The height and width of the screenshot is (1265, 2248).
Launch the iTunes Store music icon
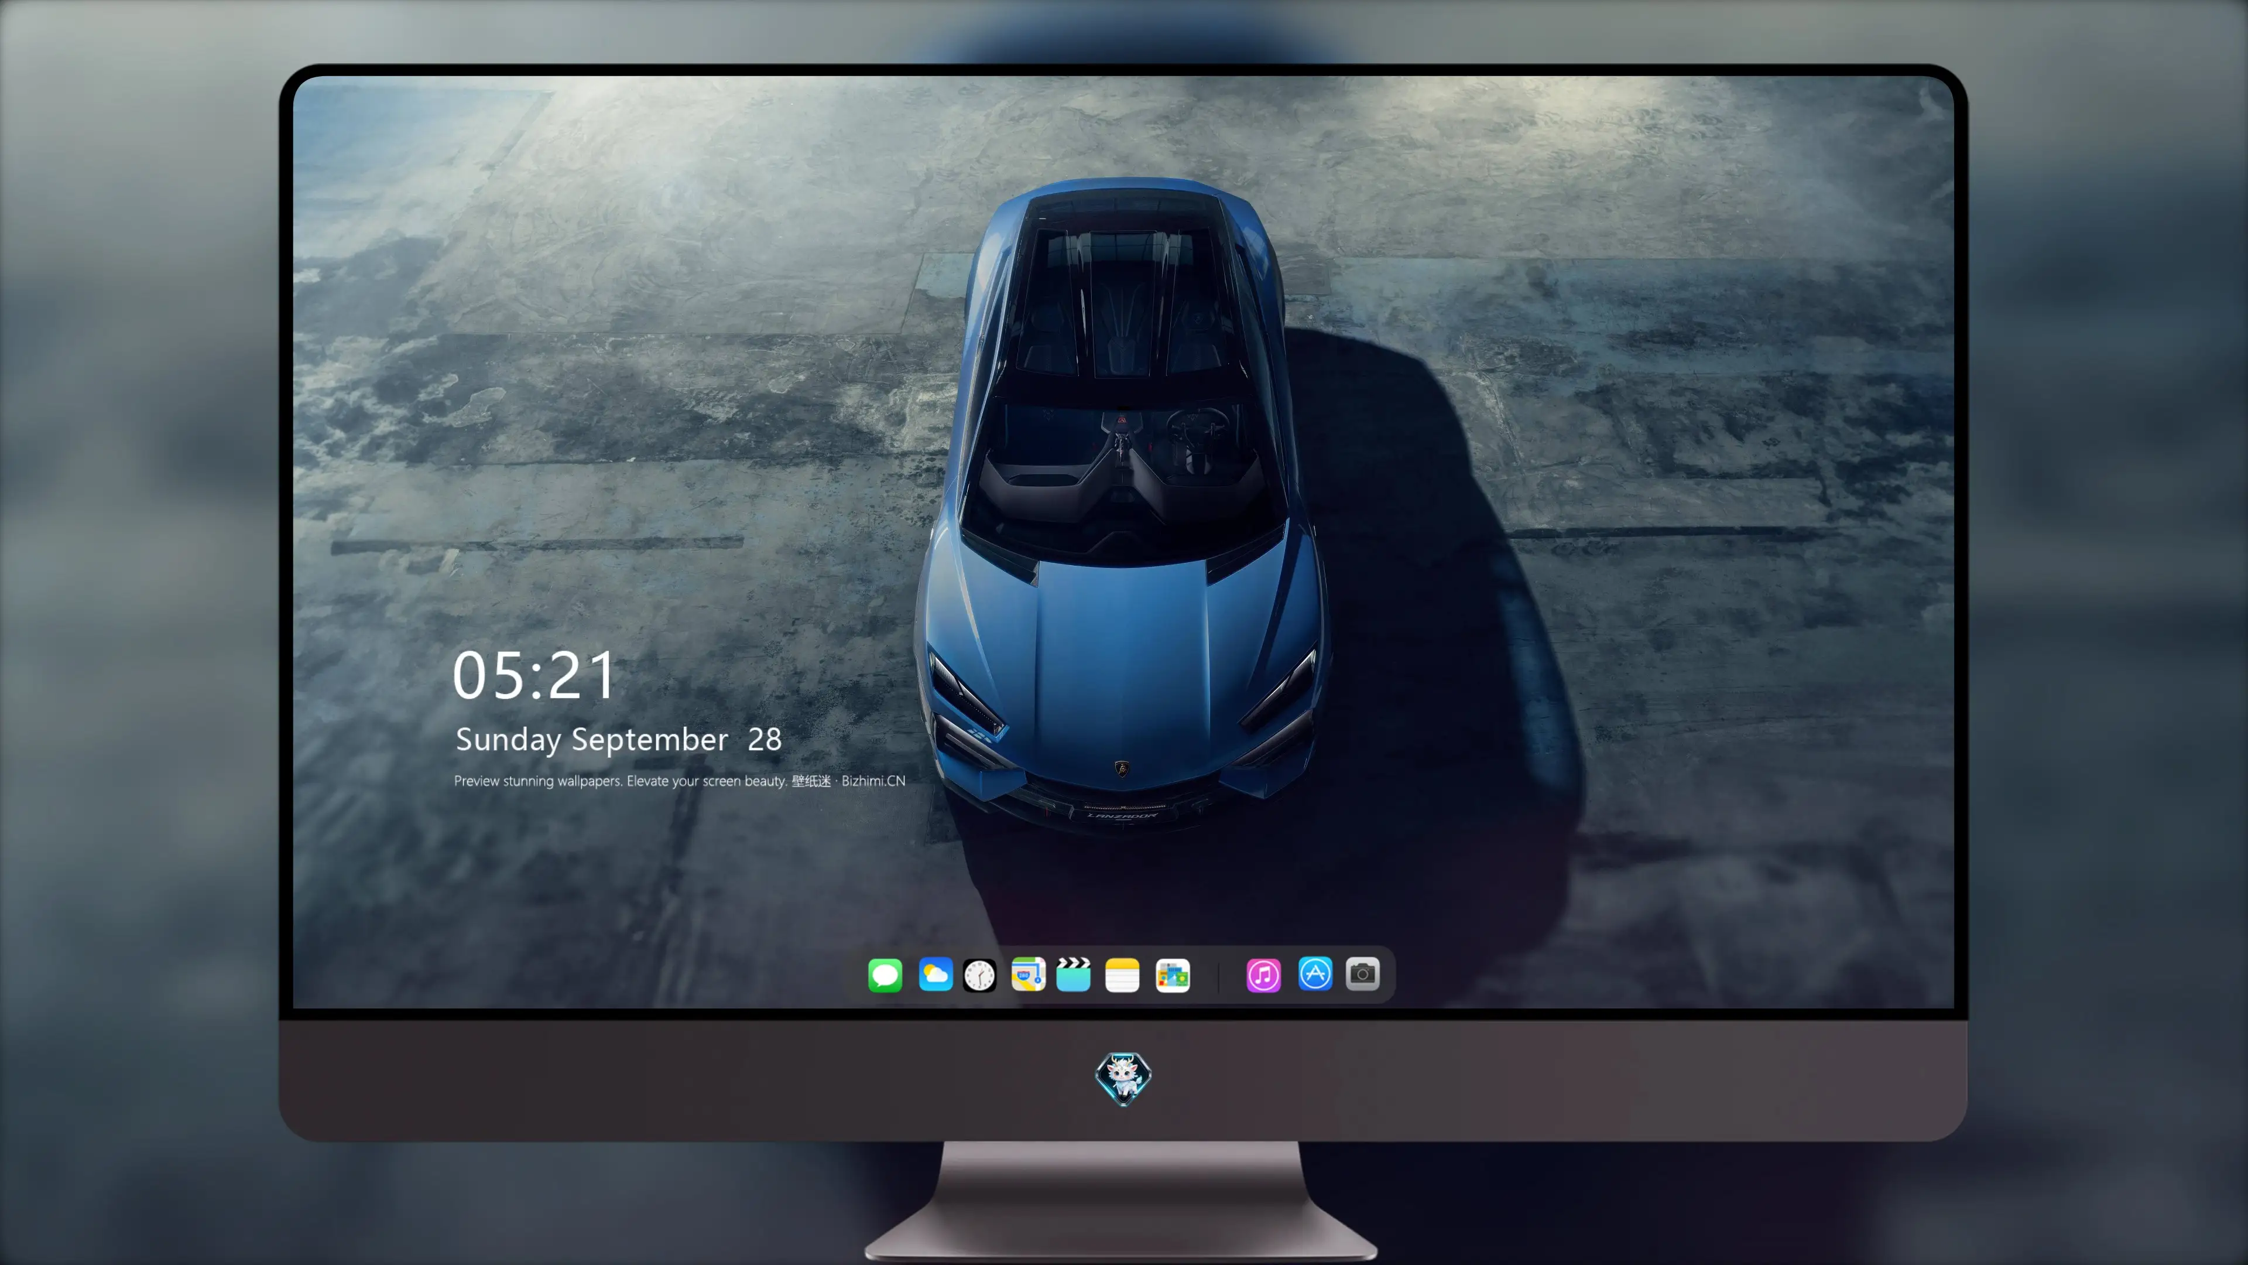coord(1264,975)
